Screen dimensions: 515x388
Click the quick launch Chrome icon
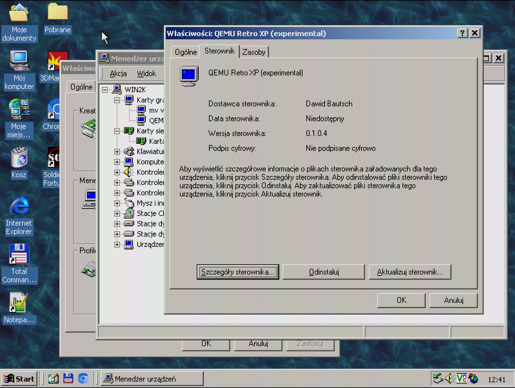coord(83,378)
